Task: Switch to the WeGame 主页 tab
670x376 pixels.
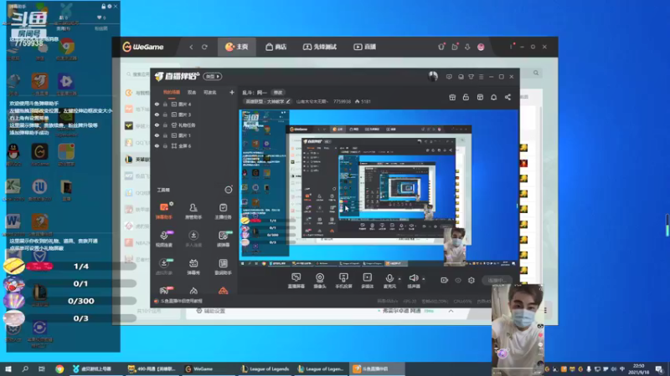Action: [237, 47]
